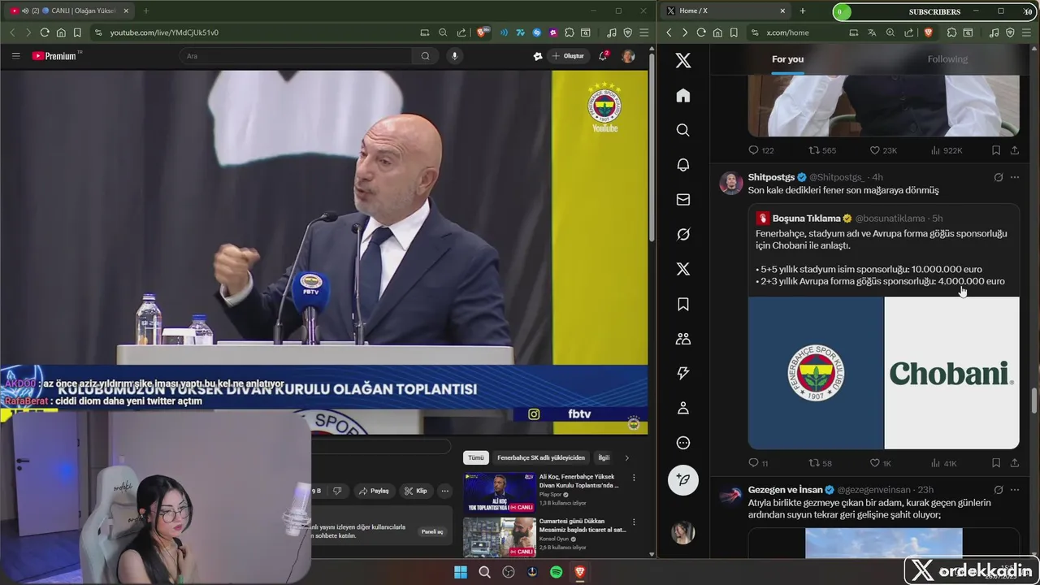Open the Shitpostgs profile name

pos(771,177)
